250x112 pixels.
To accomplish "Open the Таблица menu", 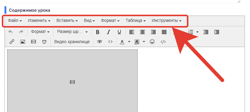I will coord(136,20).
